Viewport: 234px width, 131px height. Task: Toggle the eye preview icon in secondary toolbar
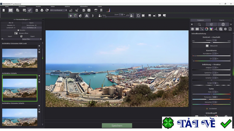(70, 16)
